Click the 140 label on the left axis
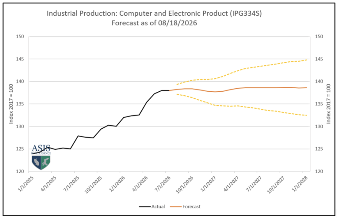The image size is (337, 218). pyautogui.click(x=20, y=82)
